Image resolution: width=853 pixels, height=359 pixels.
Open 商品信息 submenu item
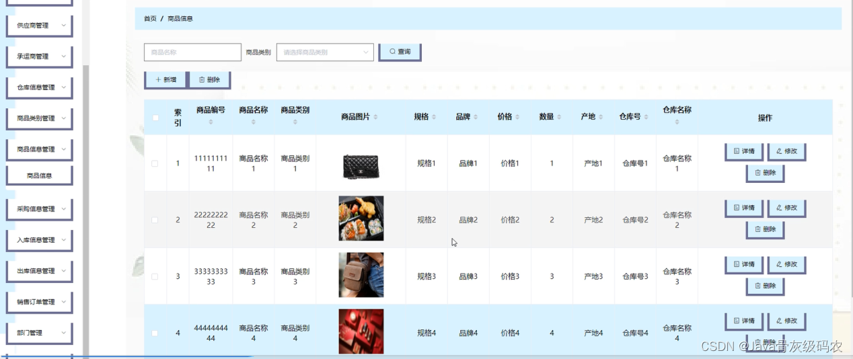tap(39, 175)
